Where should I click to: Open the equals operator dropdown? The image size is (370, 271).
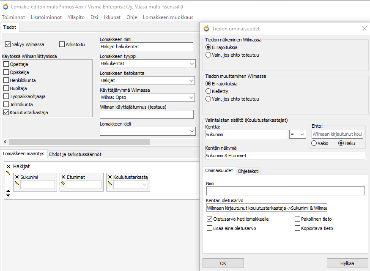pos(298,134)
